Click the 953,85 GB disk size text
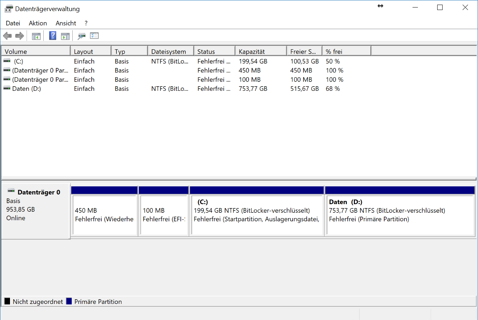The height and width of the screenshot is (320, 478). 20,210
